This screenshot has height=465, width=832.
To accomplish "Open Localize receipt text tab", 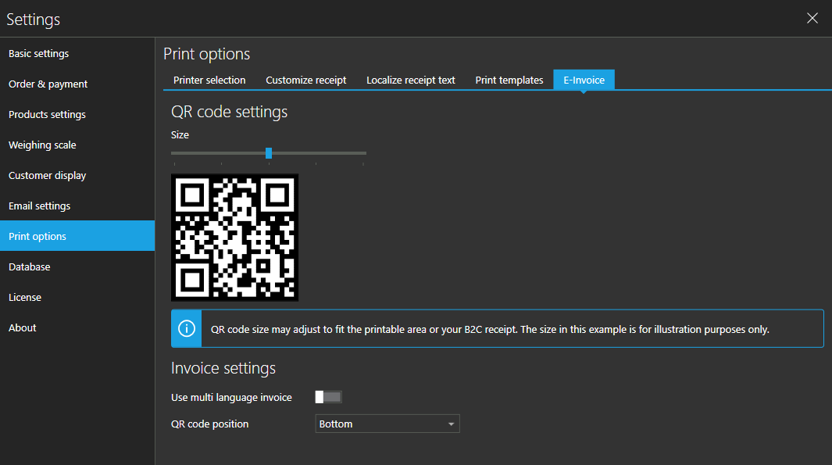I will pos(411,80).
